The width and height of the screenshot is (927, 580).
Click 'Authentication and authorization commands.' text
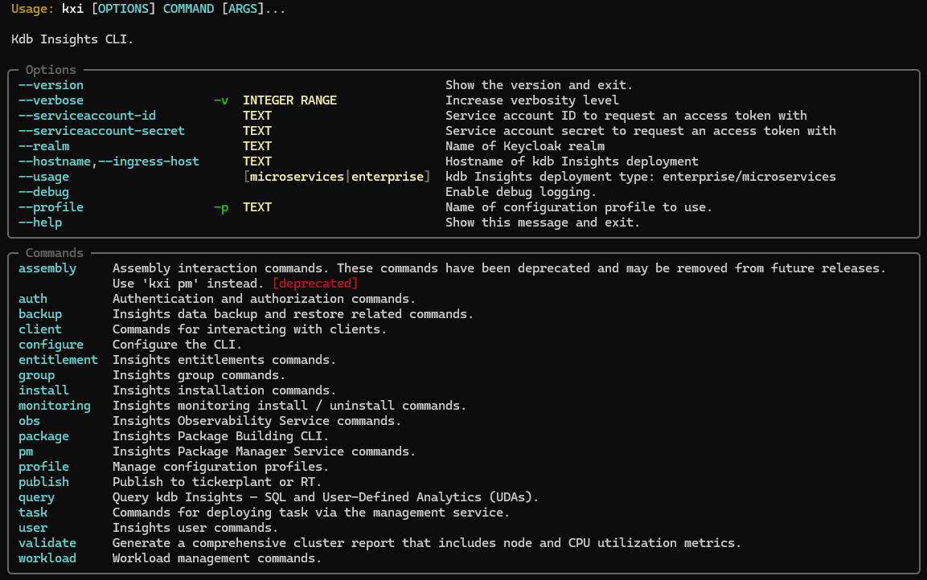265,300
